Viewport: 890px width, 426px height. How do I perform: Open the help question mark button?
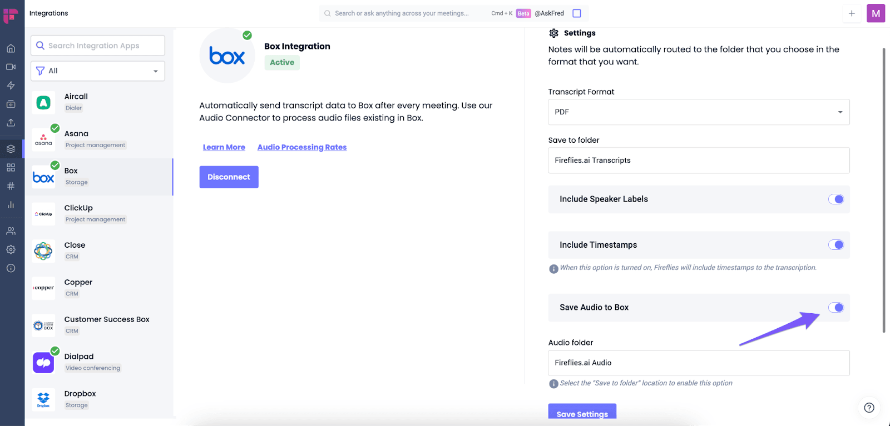pyautogui.click(x=869, y=408)
